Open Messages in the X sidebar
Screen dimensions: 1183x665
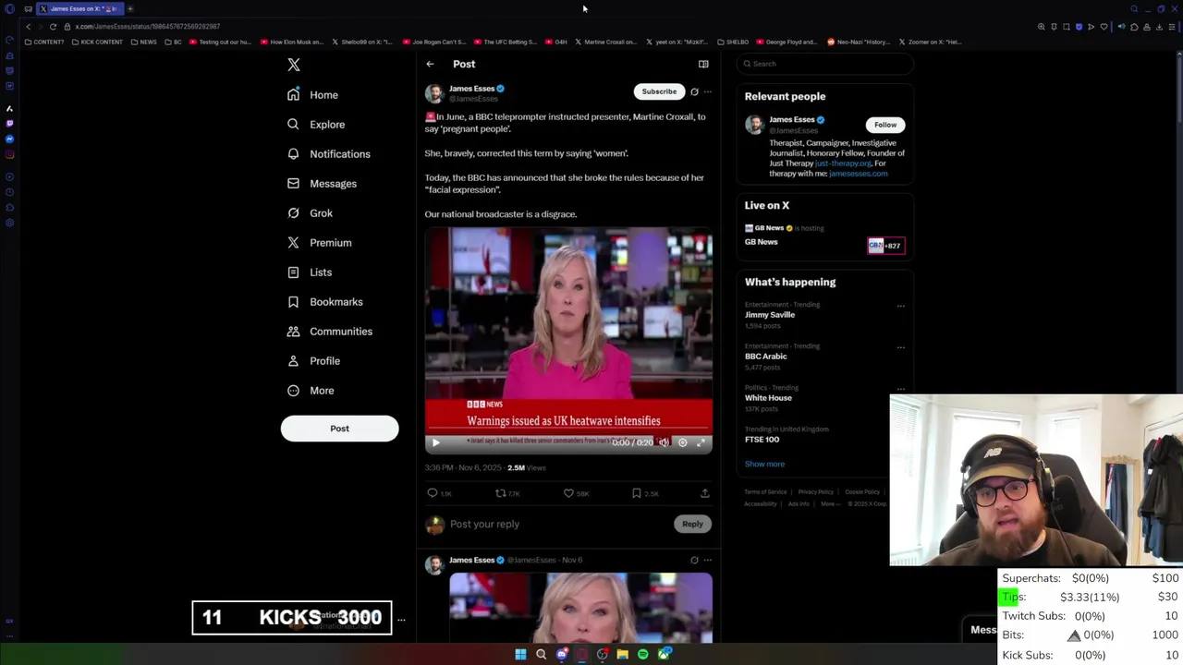coord(322,184)
